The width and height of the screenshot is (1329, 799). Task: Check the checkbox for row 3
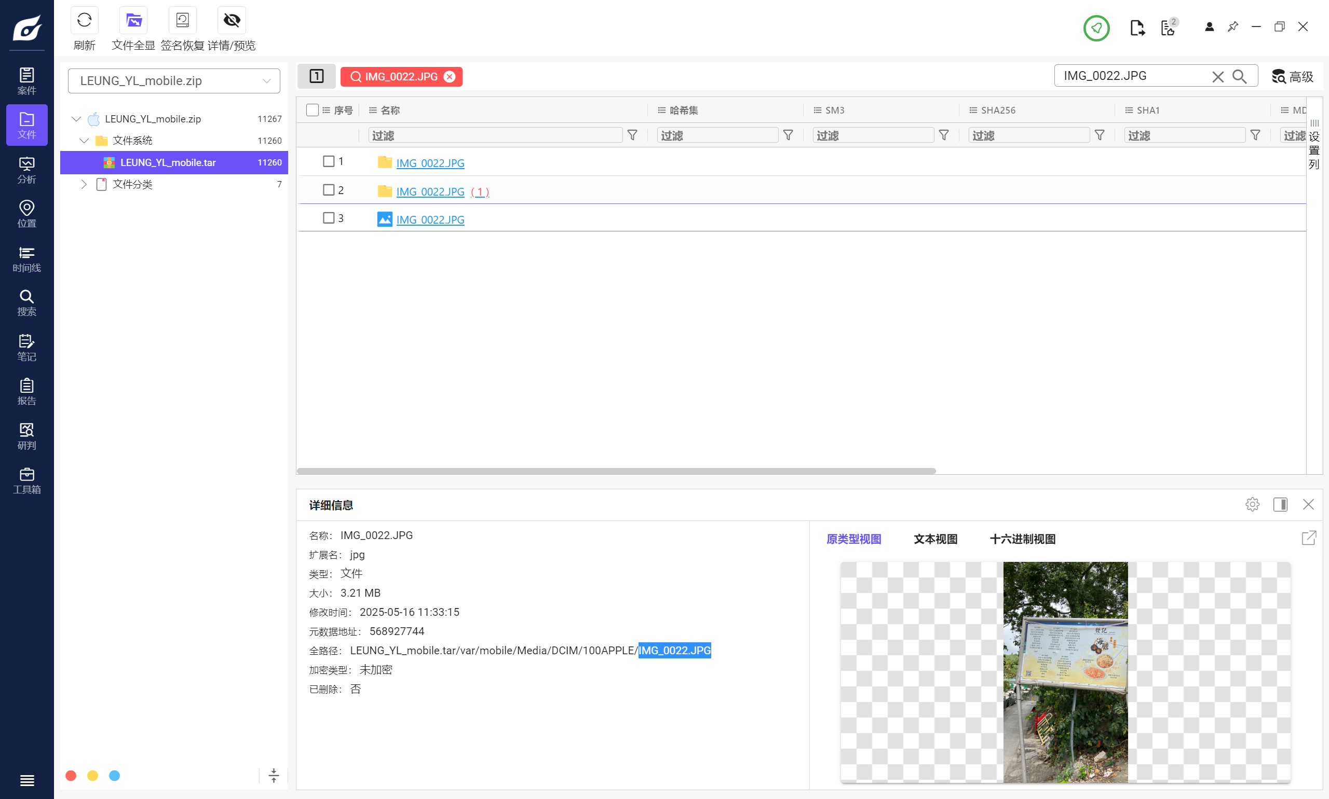(328, 218)
